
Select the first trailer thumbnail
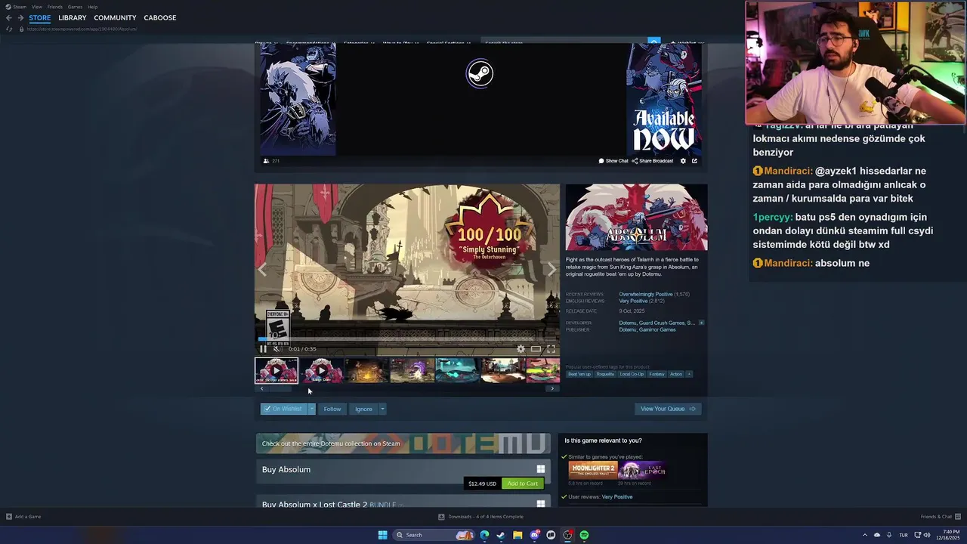tap(277, 370)
